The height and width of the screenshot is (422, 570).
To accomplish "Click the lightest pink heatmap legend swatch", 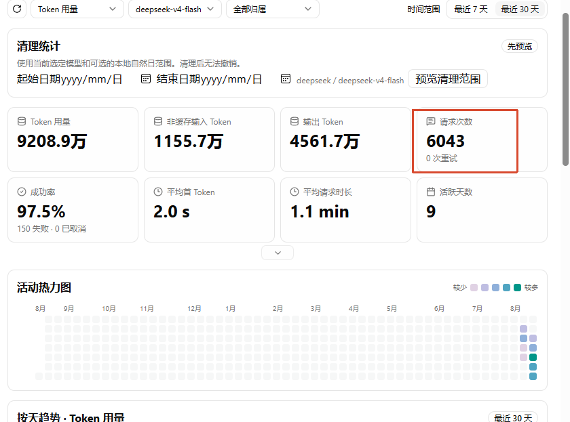I will tap(474, 288).
